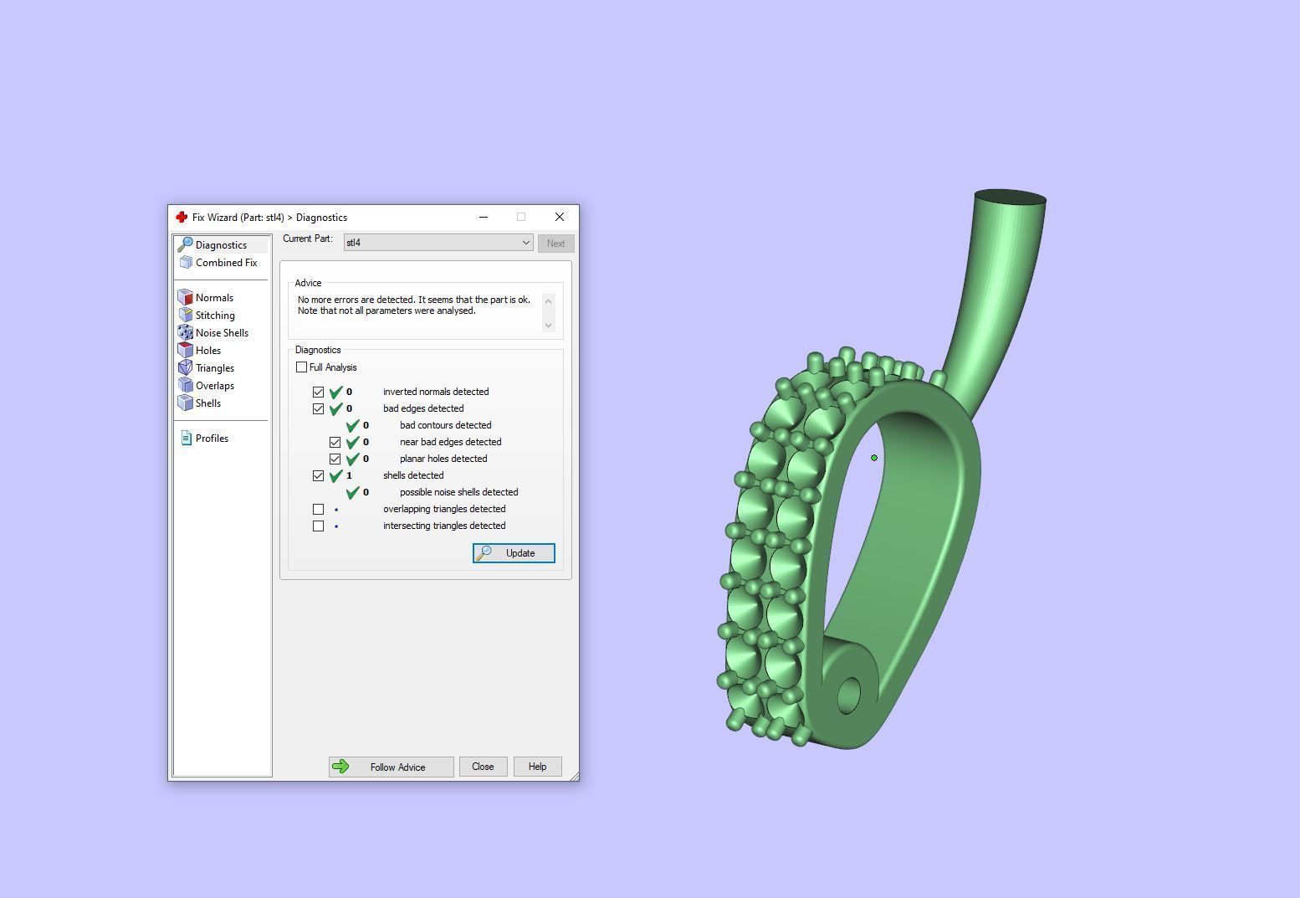Viewport: 1300px width, 898px height.
Task: Open the Profiles page
Action: pos(204,439)
